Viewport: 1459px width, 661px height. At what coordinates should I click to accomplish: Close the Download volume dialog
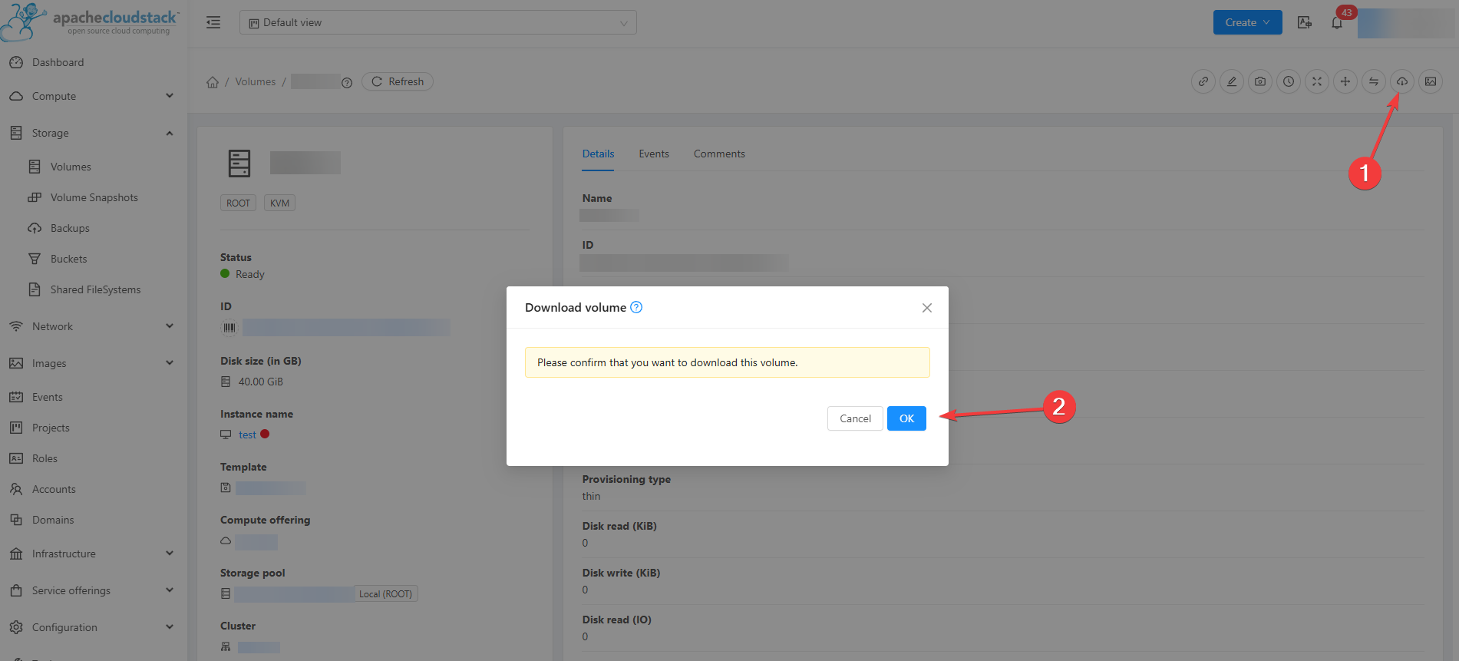click(x=927, y=308)
